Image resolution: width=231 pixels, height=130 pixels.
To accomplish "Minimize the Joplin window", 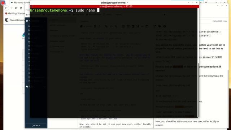I will point(218,5).
